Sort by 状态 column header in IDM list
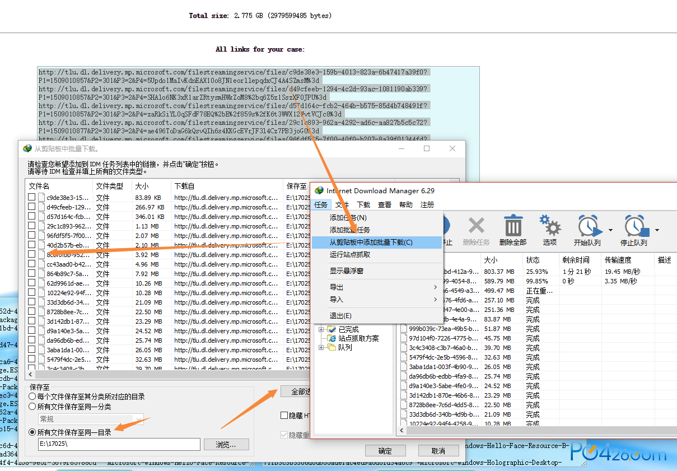 (541, 260)
